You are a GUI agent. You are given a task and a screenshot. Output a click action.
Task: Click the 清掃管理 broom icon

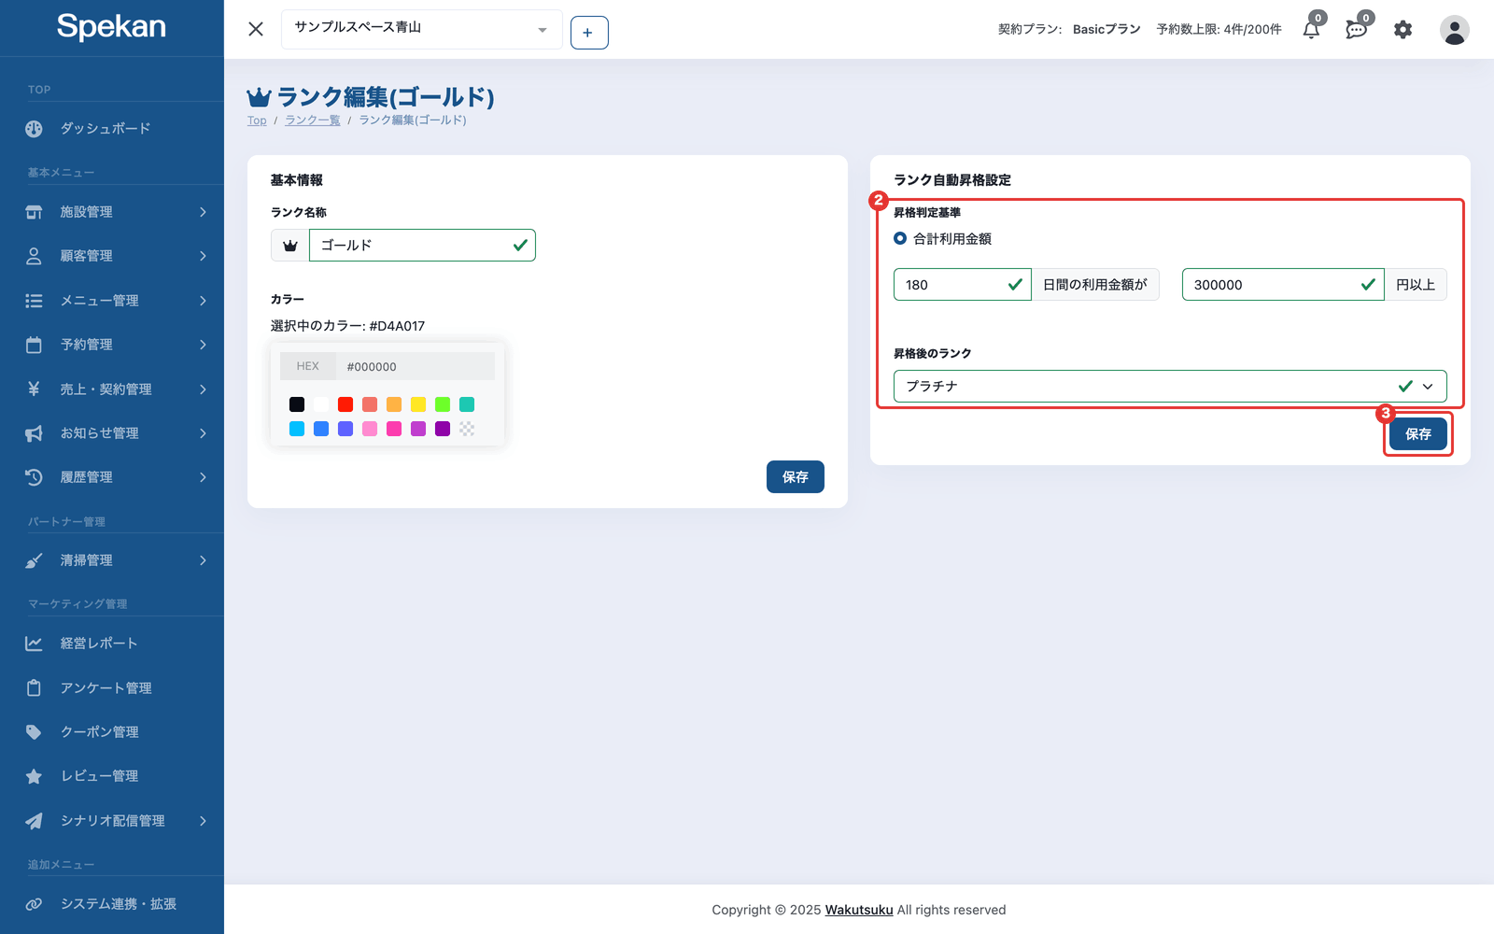coord(34,560)
